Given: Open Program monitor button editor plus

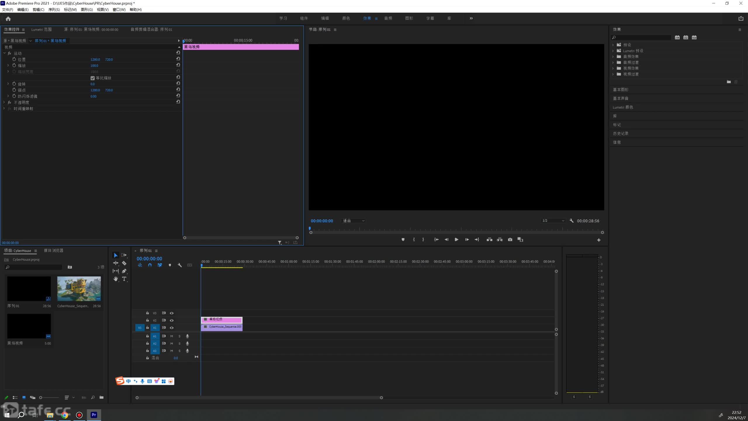Looking at the screenshot, I should (599, 240).
